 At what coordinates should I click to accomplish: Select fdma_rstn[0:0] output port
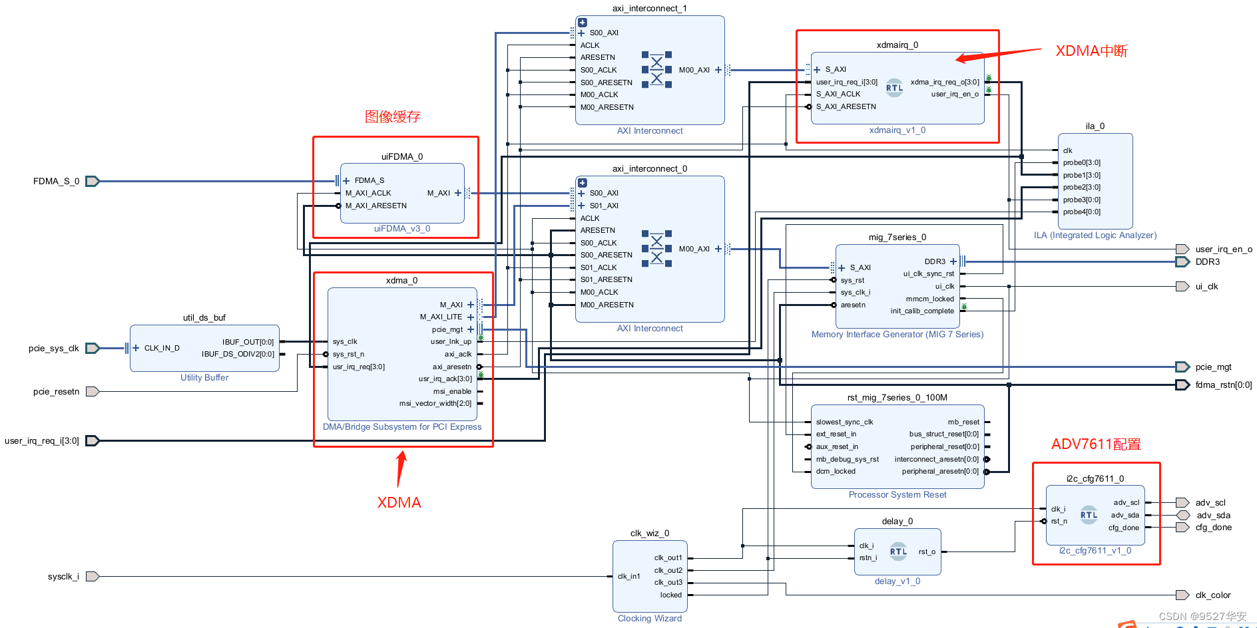pyautogui.click(x=1182, y=385)
